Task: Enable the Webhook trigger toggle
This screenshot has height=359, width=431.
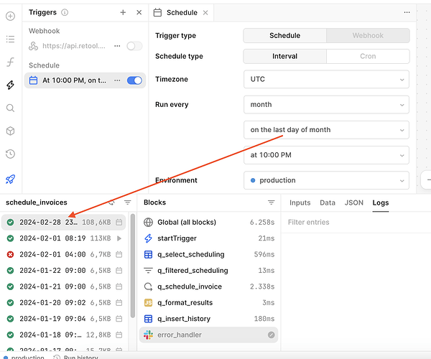Action: pyautogui.click(x=134, y=46)
